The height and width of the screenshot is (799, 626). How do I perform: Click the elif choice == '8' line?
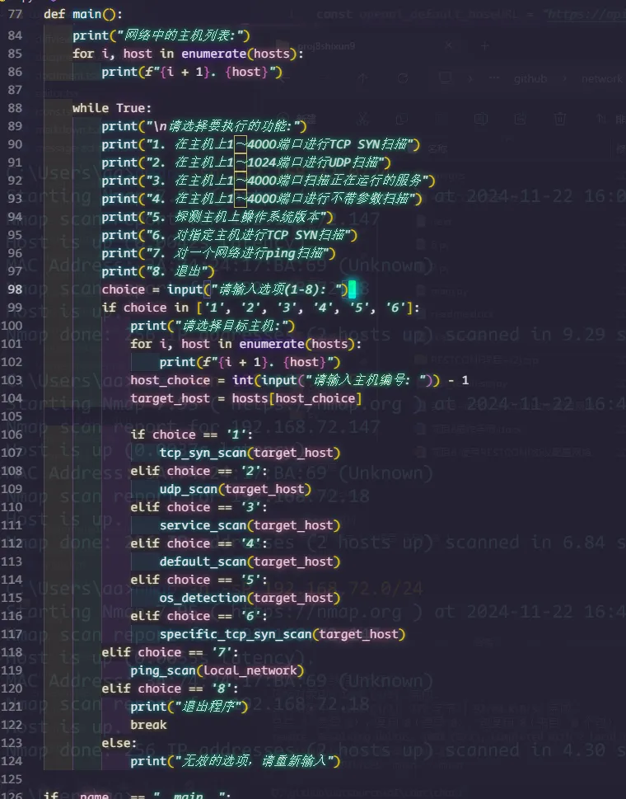click(170, 689)
